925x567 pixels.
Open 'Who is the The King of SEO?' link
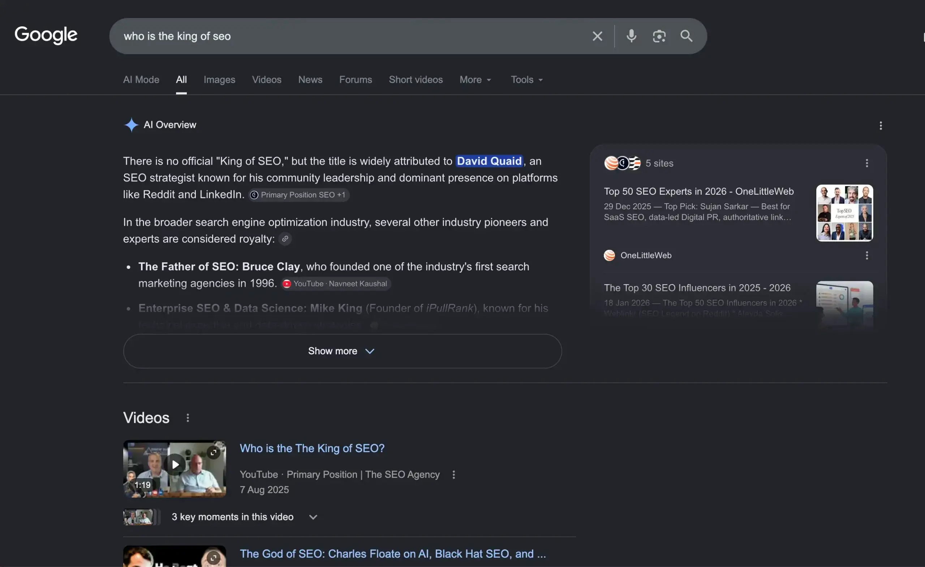tap(312, 448)
